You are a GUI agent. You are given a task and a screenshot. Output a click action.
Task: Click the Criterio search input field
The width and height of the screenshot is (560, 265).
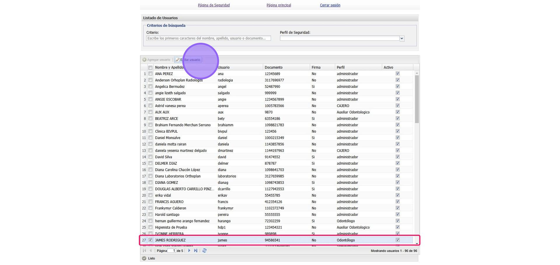pos(209,38)
